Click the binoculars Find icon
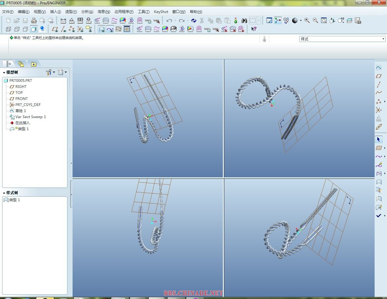The height and width of the screenshot is (299, 387). [244, 21]
